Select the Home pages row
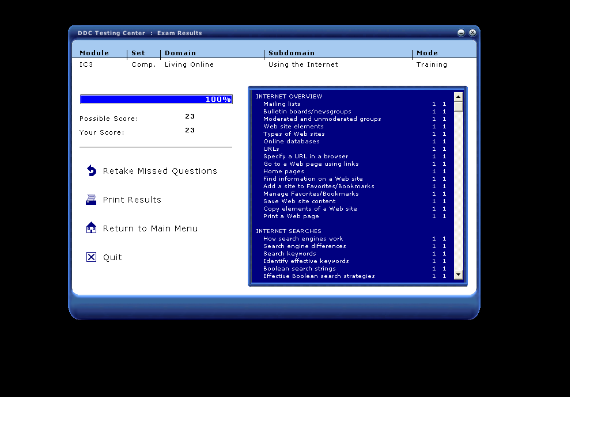The height and width of the screenshot is (442, 590). [x=355, y=172]
